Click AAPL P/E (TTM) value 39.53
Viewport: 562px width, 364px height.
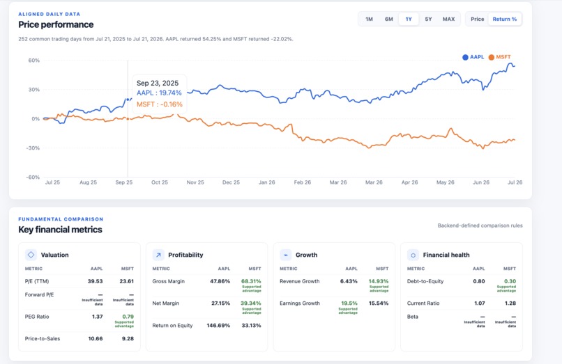[95, 281]
